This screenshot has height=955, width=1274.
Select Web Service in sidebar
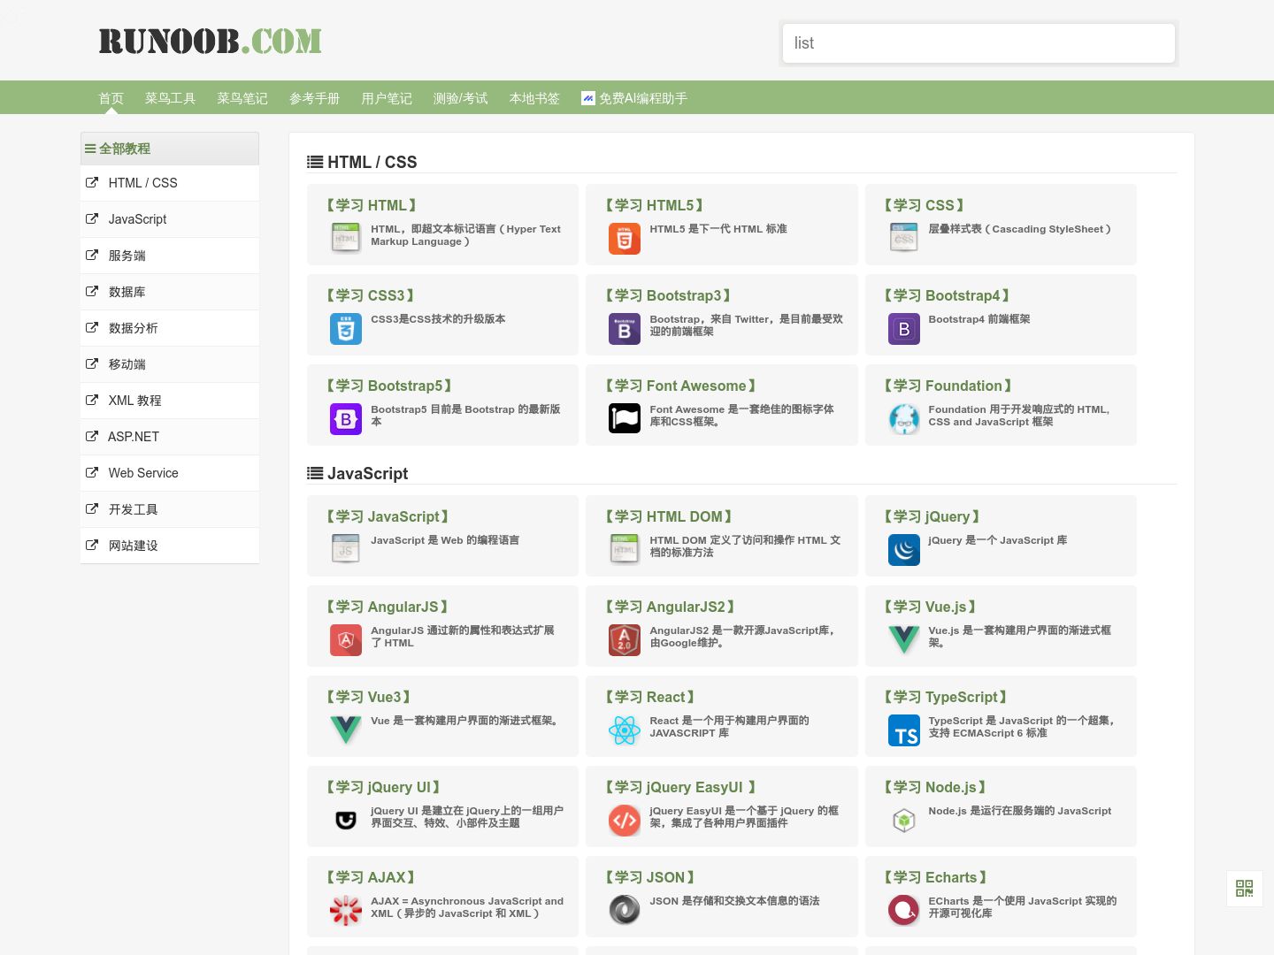[x=170, y=473]
